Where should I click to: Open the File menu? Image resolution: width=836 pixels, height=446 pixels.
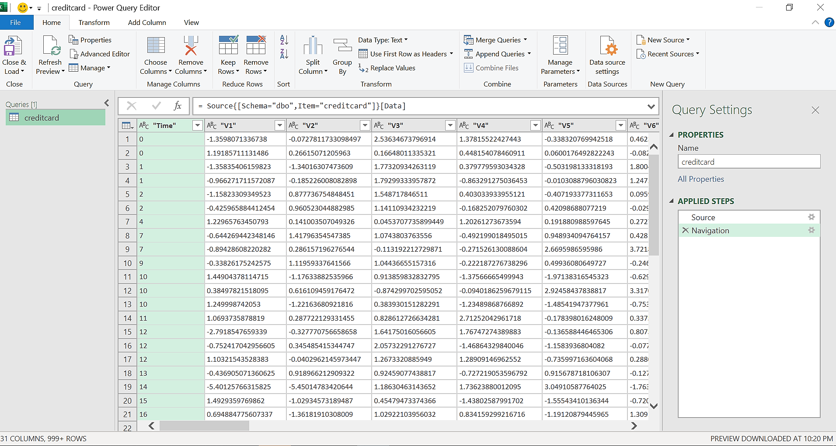pos(16,22)
